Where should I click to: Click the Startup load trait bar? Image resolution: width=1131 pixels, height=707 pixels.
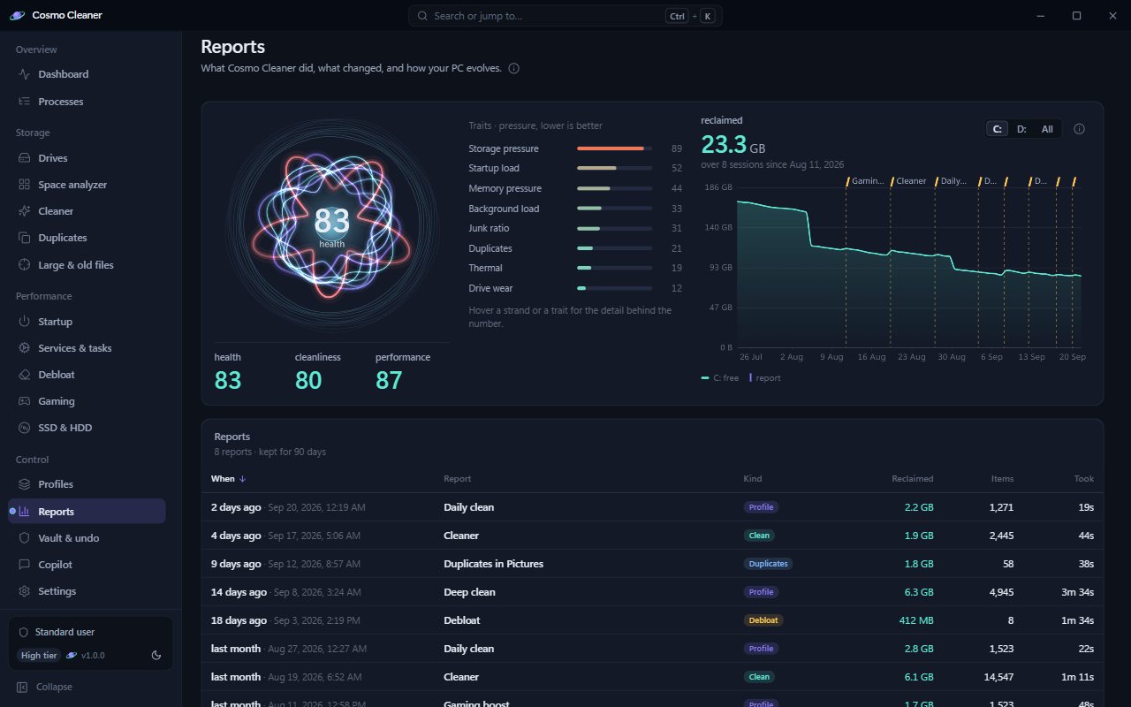614,168
